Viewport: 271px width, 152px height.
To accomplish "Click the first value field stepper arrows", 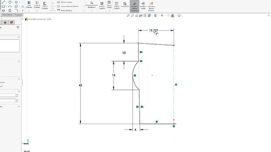I will (17, 95).
